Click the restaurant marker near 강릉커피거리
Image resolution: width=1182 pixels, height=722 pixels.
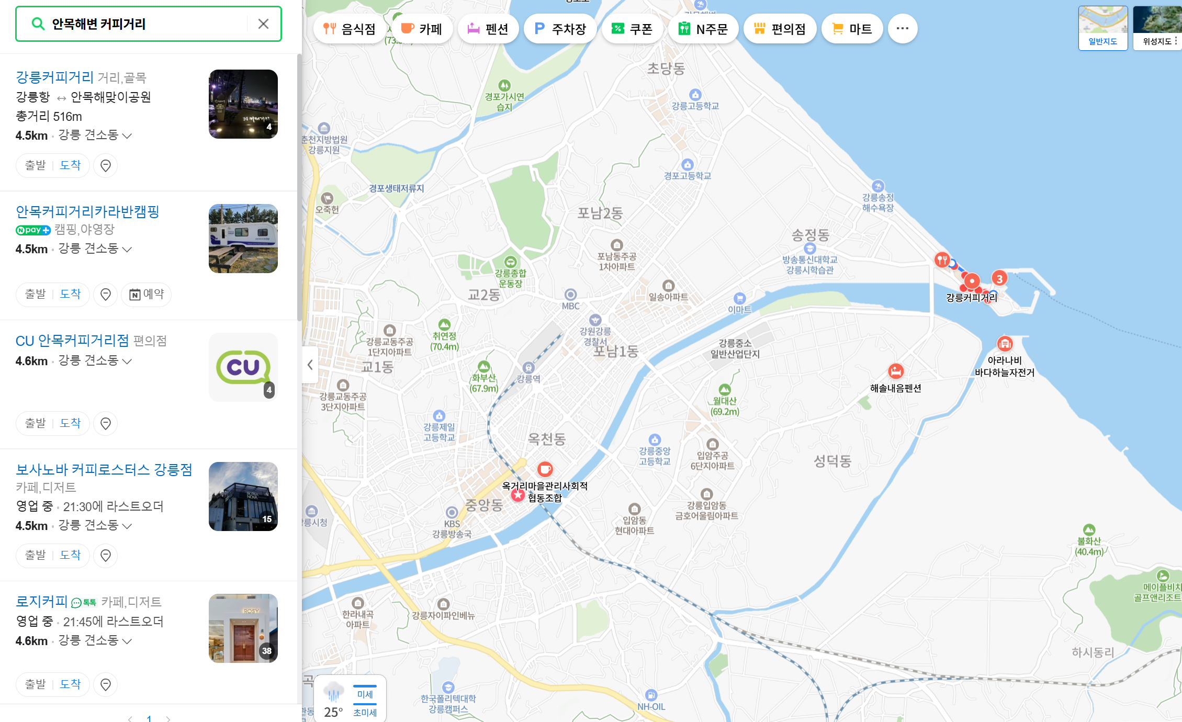tap(942, 260)
